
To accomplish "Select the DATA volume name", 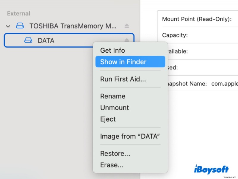I will pos(46,40).
